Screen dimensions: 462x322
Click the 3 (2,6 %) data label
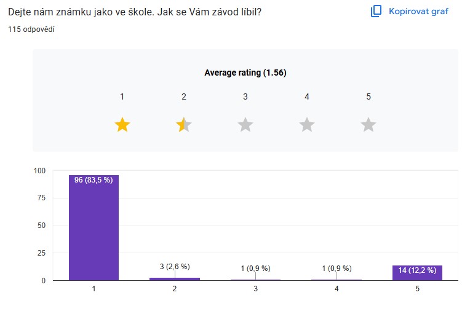(175, 266)
